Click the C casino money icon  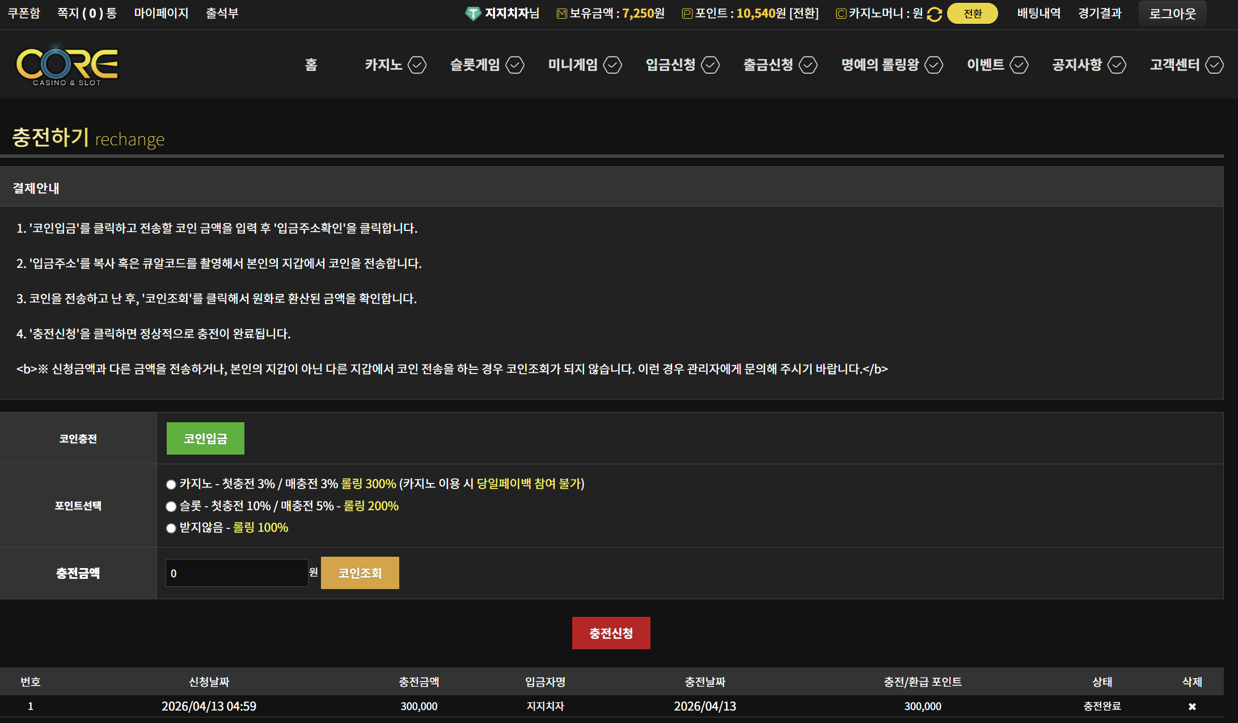(x=841, y=14)
